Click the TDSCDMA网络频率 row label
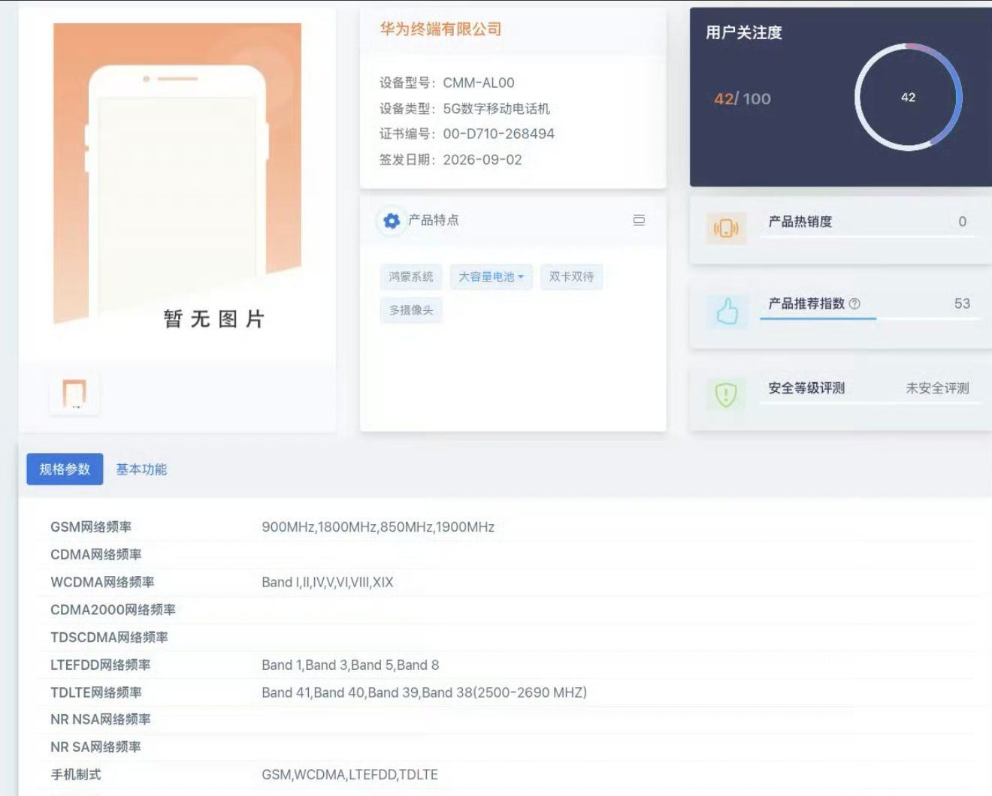Screen dimensions: 992x796 [x=109, y=637]
